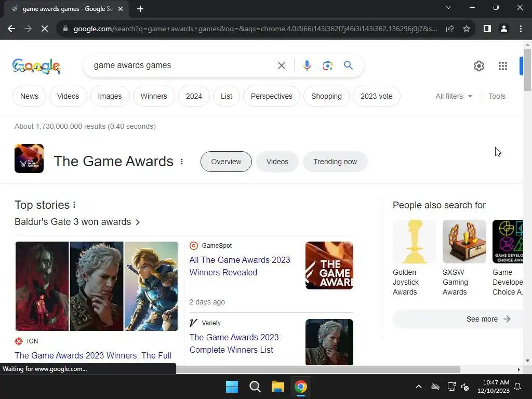Share this page via share icon
Viewport: 532px width, 399px height.
(450, 29)
